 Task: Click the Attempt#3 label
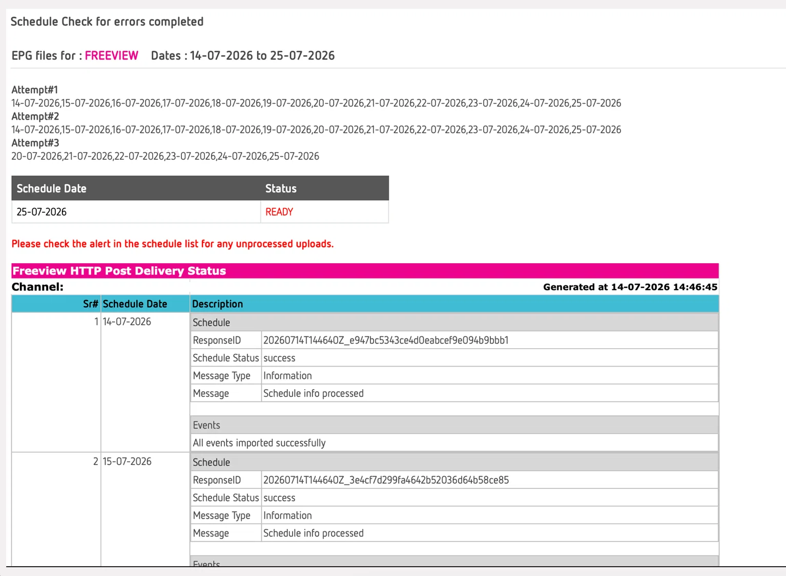pyautogui.click(x=35, y=143)
